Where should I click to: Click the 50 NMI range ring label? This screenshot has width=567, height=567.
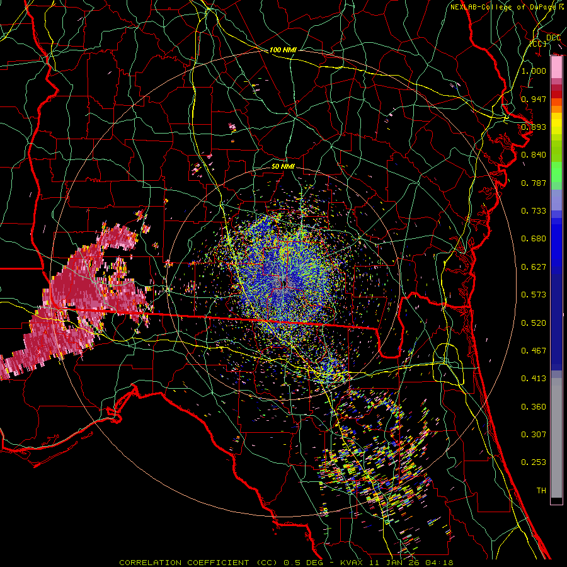coord(283,166)
